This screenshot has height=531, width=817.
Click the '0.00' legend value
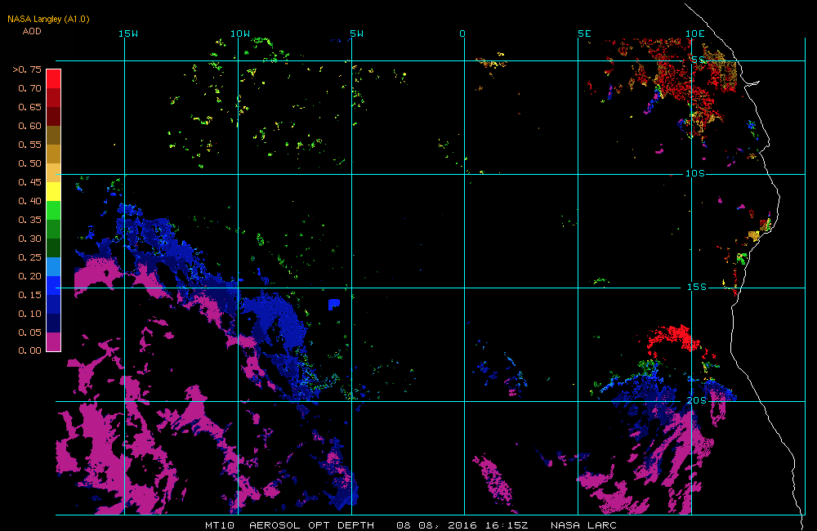[29, 350]
